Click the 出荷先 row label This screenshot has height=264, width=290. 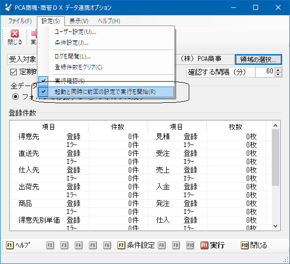pyautogui.click(x=29, y=187)
